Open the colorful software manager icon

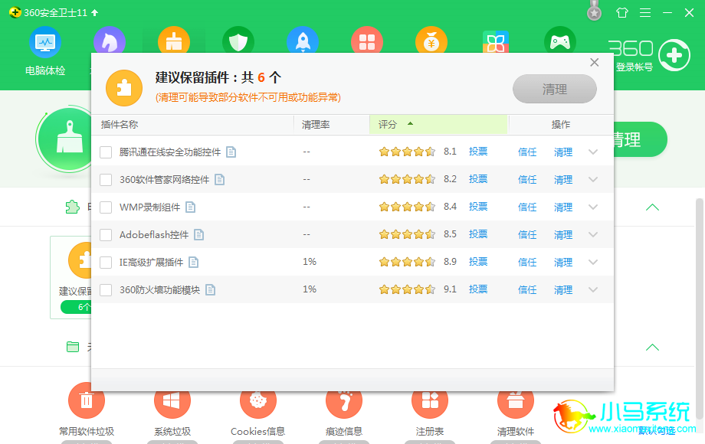[496, 42]
